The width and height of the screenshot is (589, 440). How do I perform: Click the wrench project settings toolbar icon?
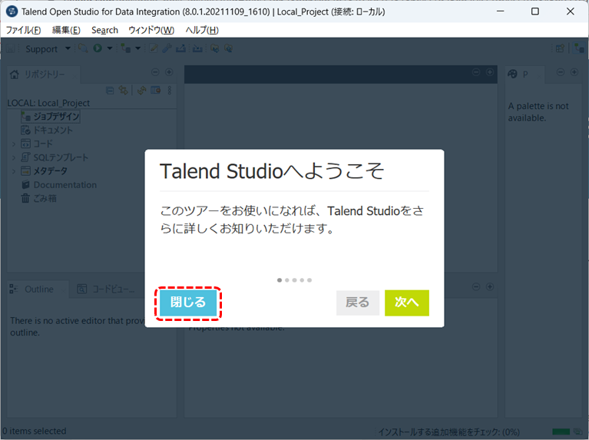tap(167, 48)
